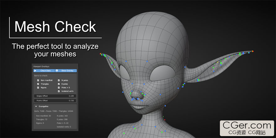Collapse the Evangeline section triangle
The width and height of the screenshot is (276, 138).
[x=36, y=106]
